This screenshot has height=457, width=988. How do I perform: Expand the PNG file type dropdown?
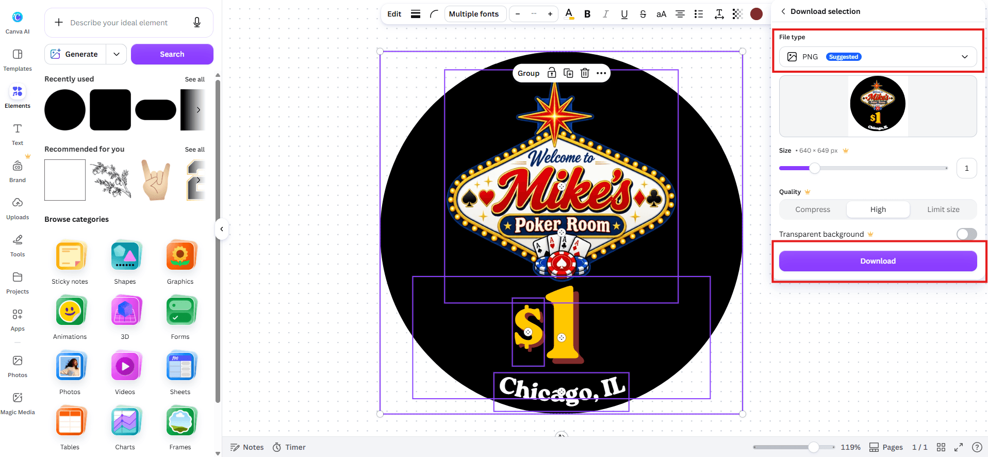[878, 57]
